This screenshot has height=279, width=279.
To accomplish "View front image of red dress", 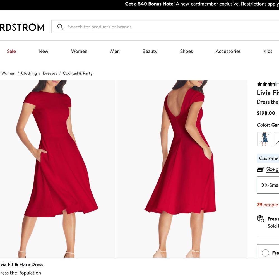I will tap(57, 169).
